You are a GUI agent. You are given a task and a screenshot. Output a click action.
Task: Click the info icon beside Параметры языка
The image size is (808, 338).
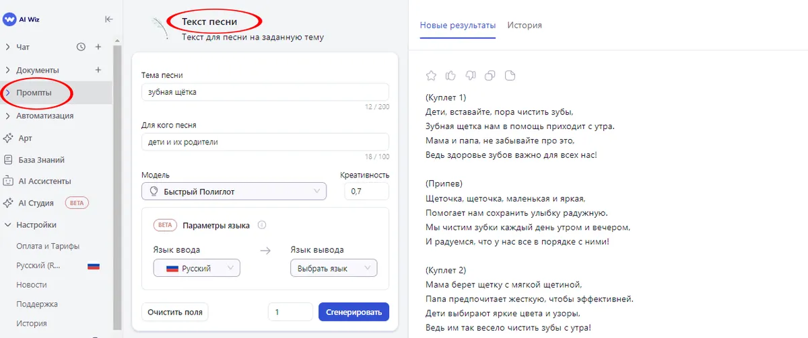point(262,225)
